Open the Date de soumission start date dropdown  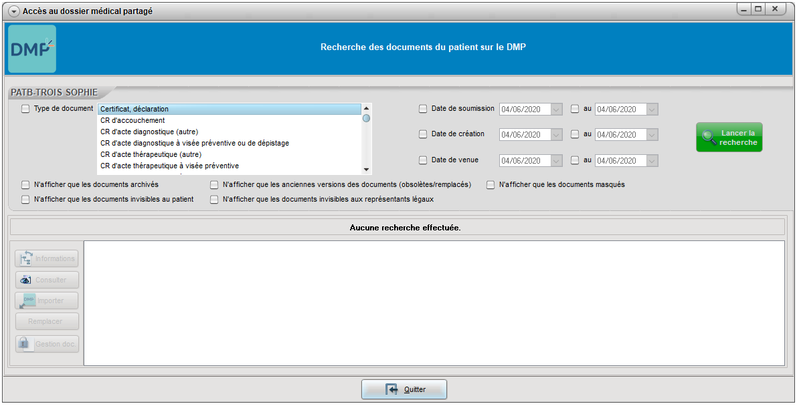tap(557, 110)
